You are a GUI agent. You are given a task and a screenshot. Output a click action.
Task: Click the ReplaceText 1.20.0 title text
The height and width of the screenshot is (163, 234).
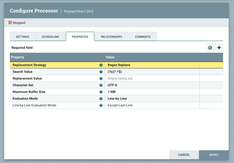coord(79,11)
